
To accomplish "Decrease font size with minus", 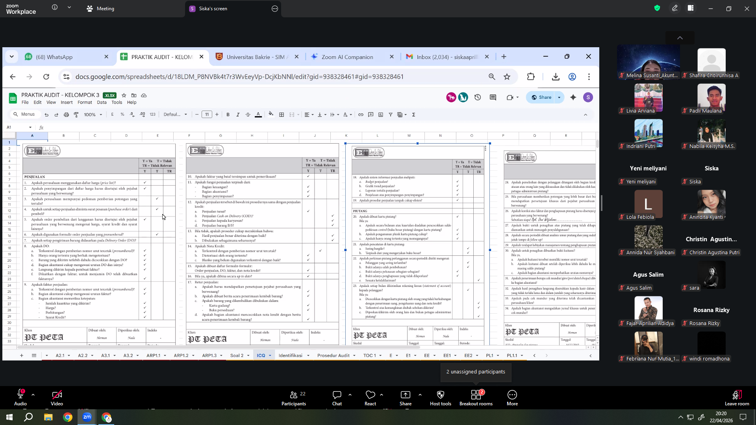I will coord(197,115).
